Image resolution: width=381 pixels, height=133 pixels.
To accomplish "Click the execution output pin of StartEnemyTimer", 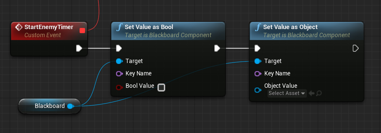I will 79,48.
